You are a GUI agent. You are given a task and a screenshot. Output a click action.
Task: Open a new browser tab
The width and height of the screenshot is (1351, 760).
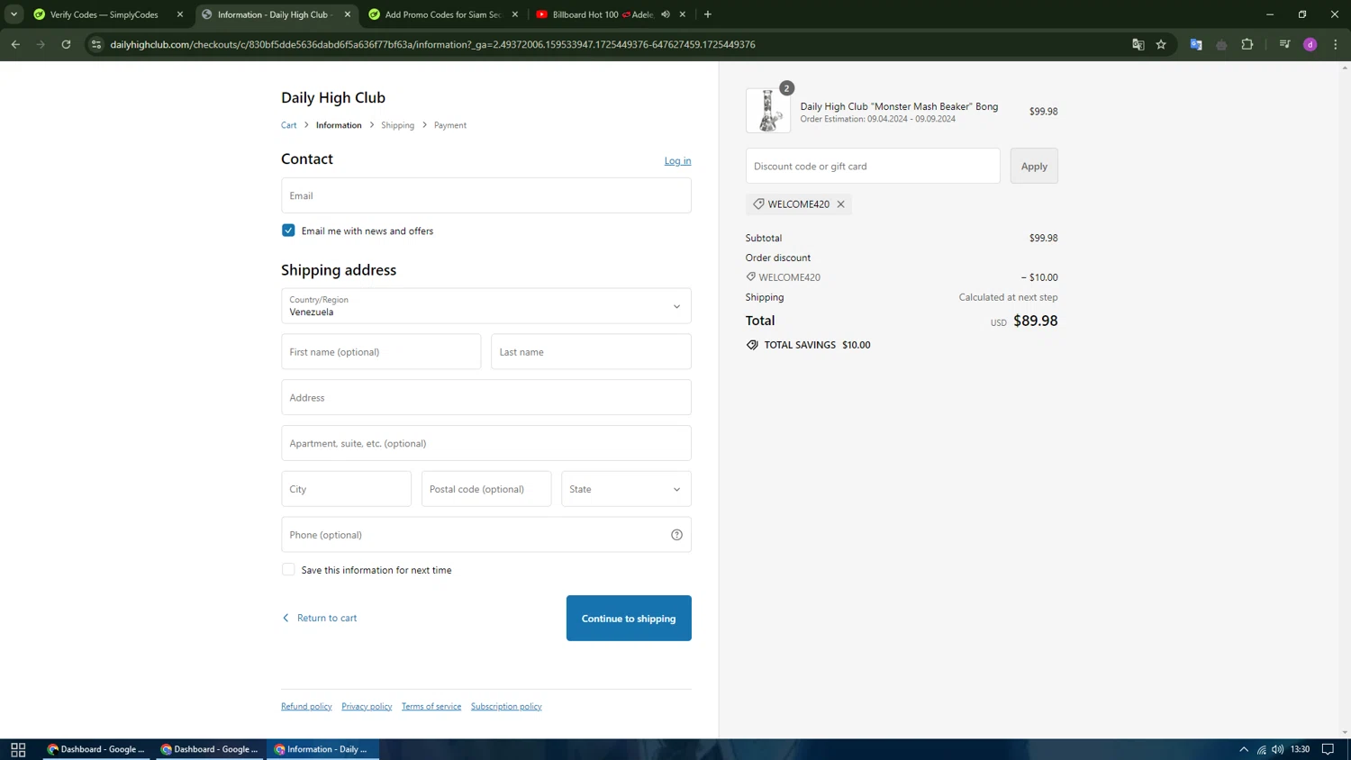click(708, 14)
